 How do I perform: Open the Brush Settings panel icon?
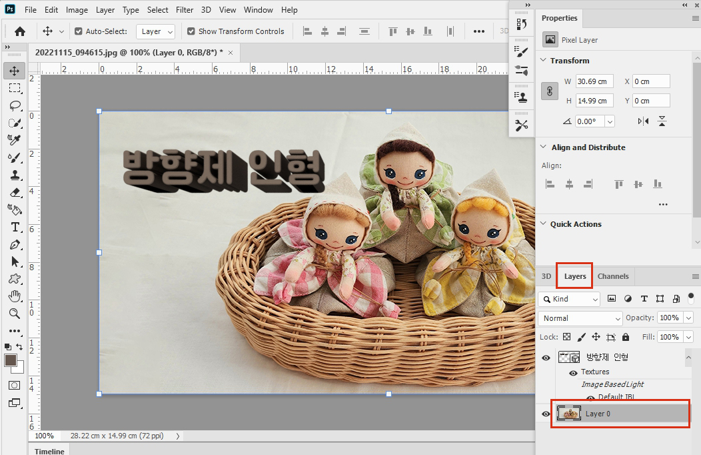pyautogui.click(x=521, y=52)
